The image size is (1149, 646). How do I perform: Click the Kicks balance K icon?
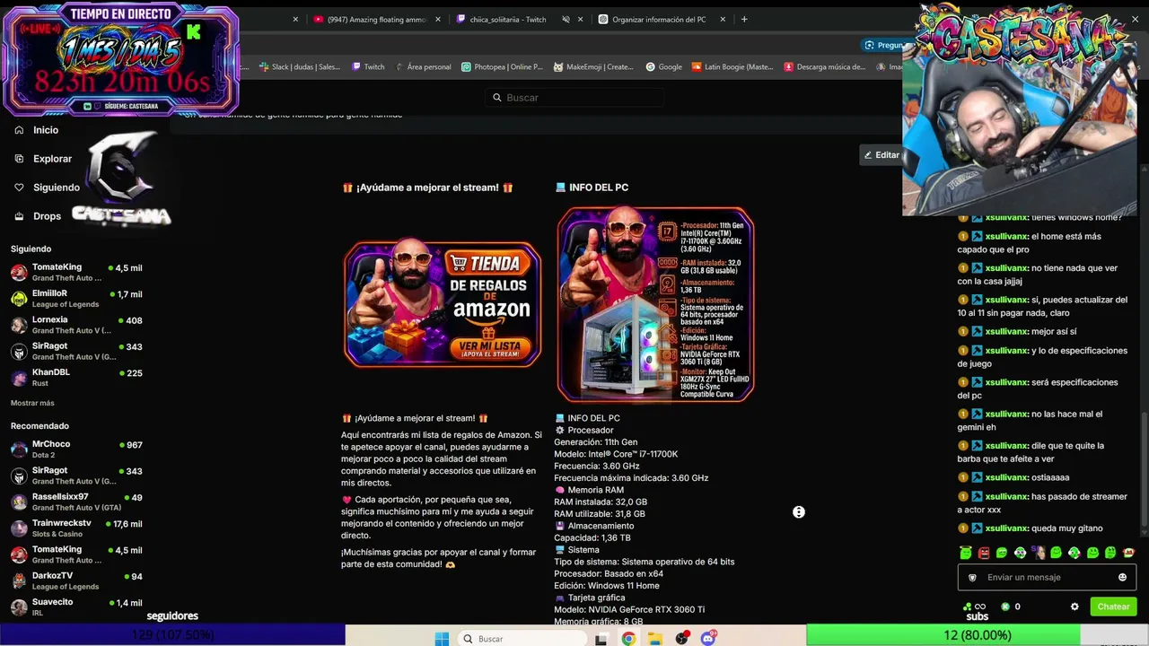click(x=1005, y=607)
